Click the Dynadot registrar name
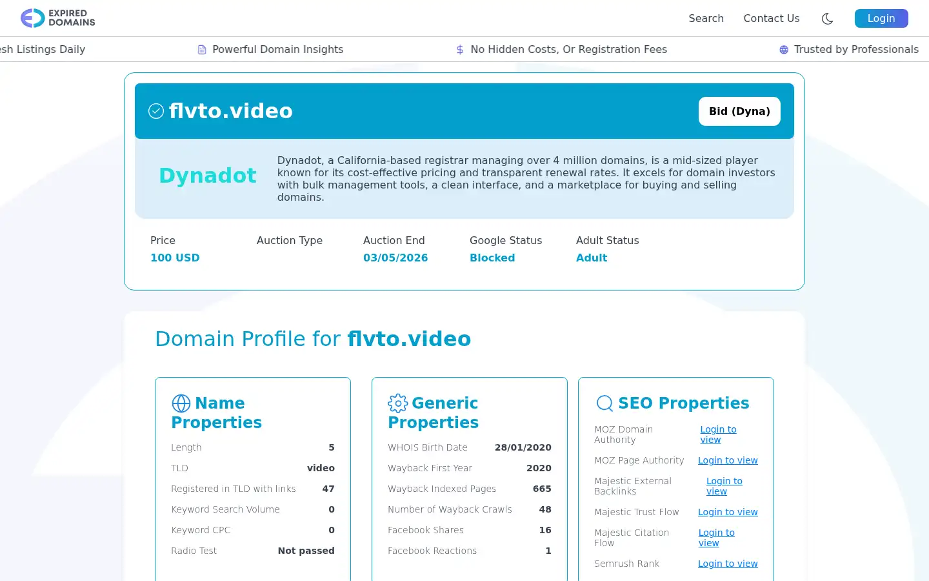The width and height of the screenshot is (929, 581). 208,176
